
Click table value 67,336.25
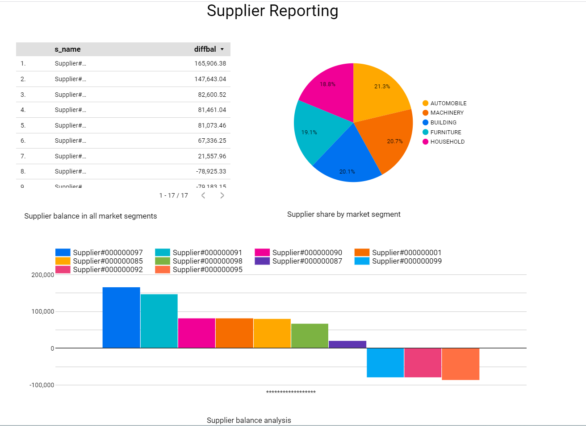coord(212,141)
